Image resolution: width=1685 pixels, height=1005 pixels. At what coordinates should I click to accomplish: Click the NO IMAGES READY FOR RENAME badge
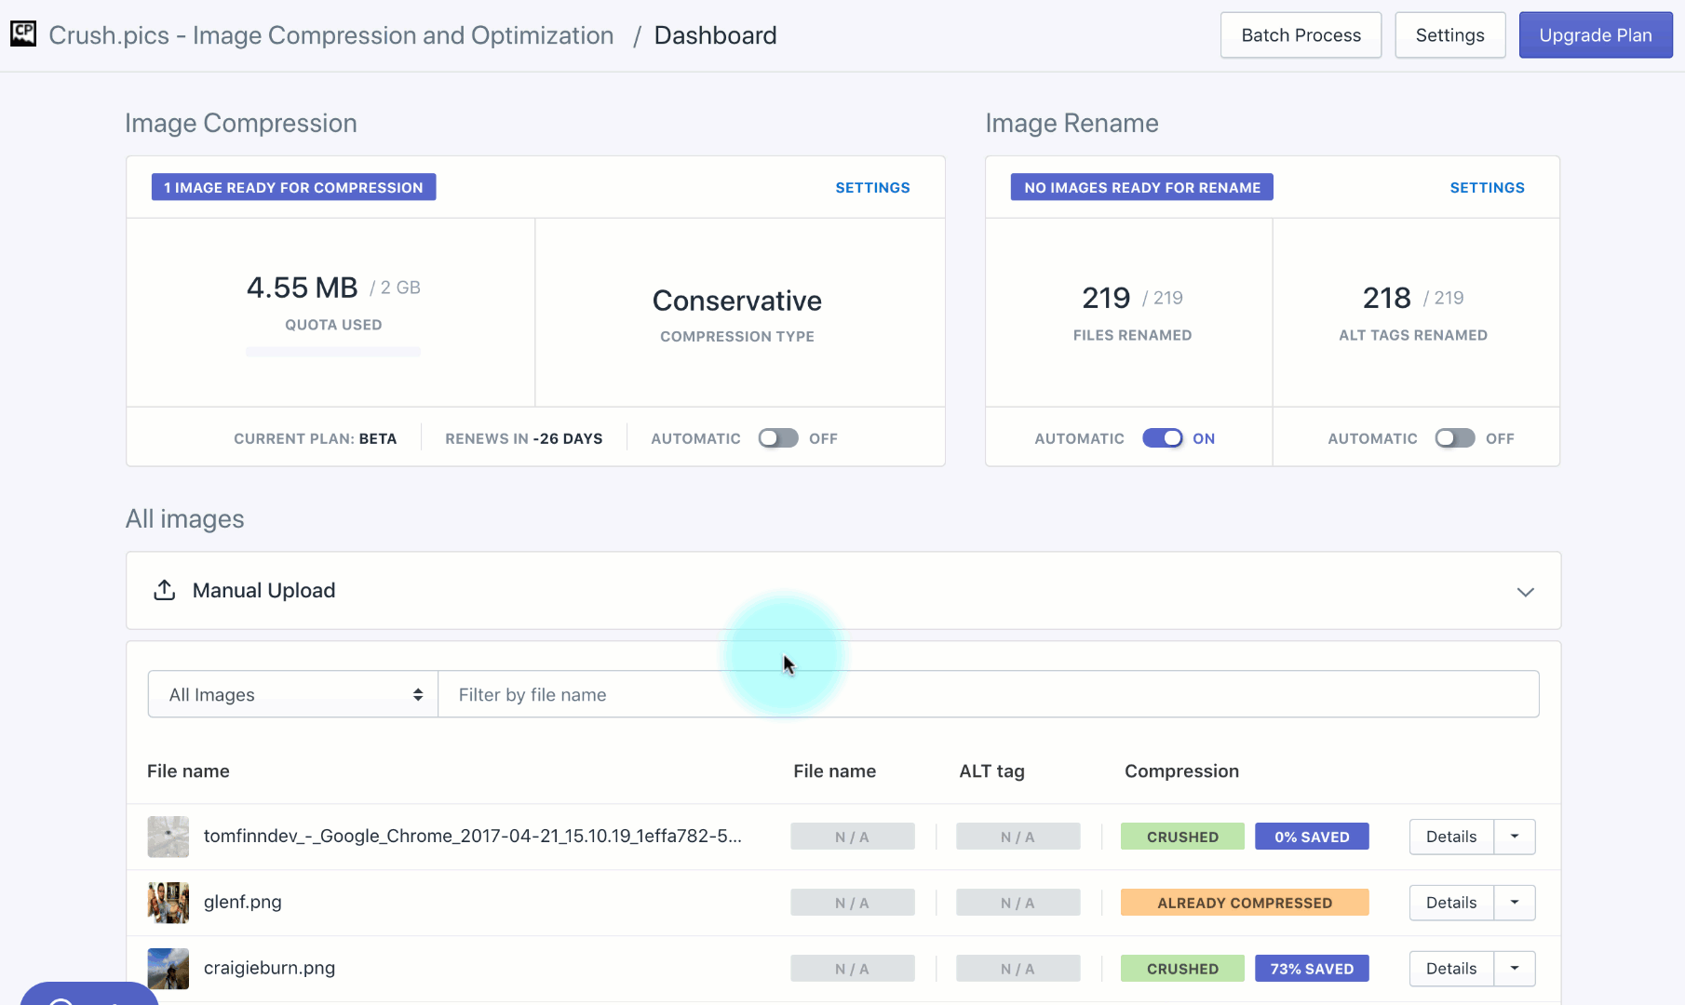pos(1142,187)
